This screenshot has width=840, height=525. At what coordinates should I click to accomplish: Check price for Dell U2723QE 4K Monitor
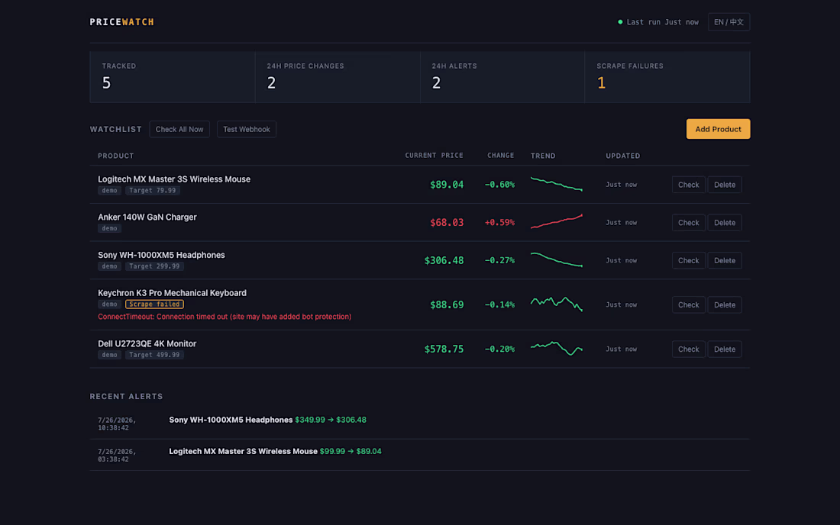(x=688, y=349)
